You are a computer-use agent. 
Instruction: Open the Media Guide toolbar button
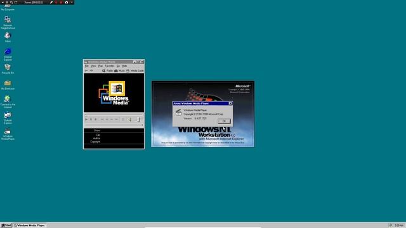[x=135, y=70]
